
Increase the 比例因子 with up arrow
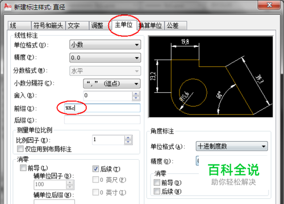[x=128, y=138]
